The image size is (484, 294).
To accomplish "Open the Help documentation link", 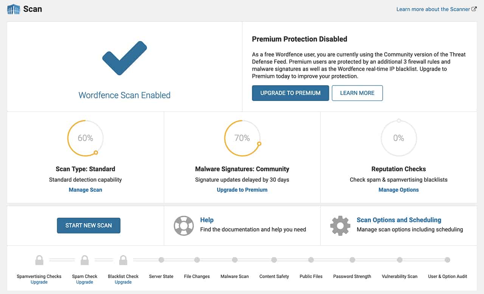I will click(207, 220).
